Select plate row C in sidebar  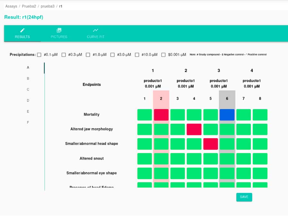[28, 90]
